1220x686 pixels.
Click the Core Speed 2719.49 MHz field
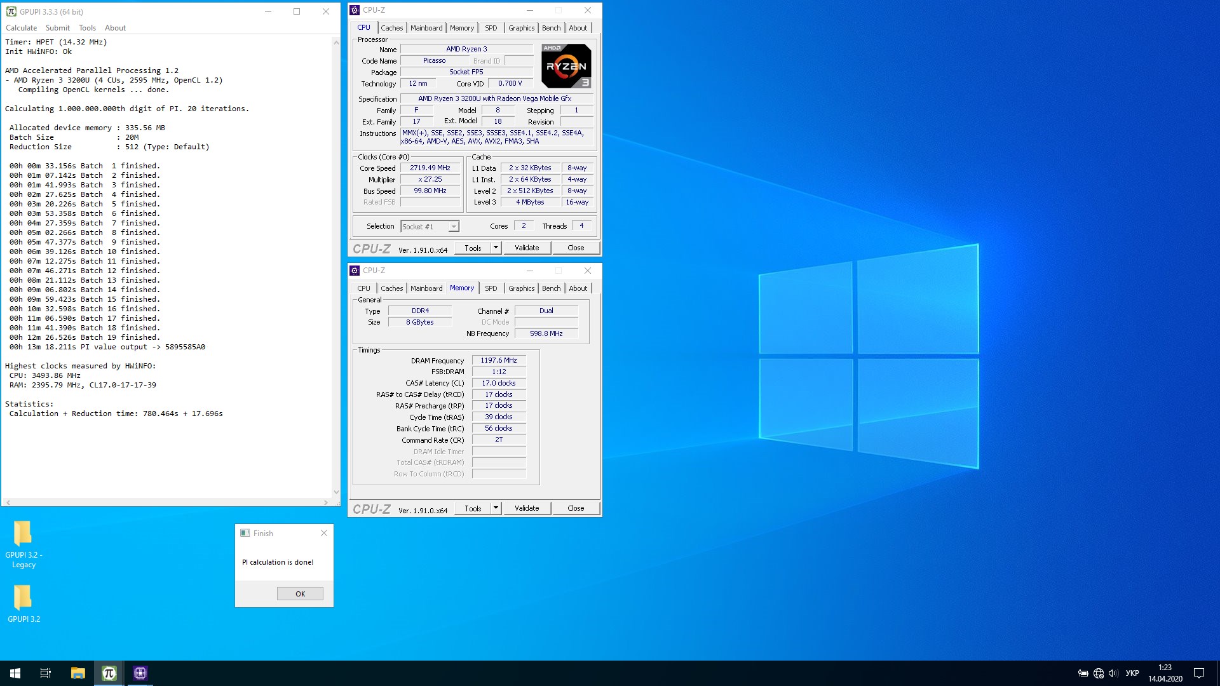pyautogui.click(x=430, y=168)
